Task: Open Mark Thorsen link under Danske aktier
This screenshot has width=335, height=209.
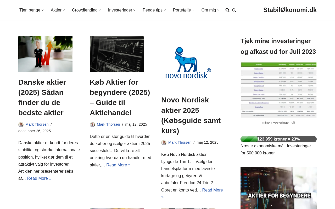Action: pos(37,125)
